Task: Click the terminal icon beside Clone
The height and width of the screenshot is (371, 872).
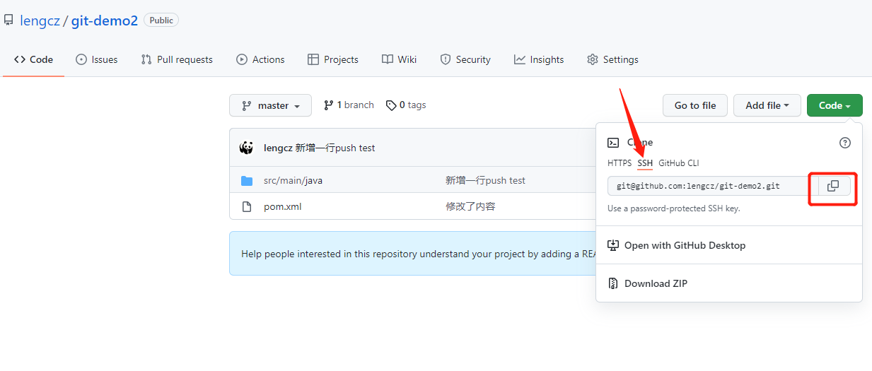Action: (x=613, y=142)
